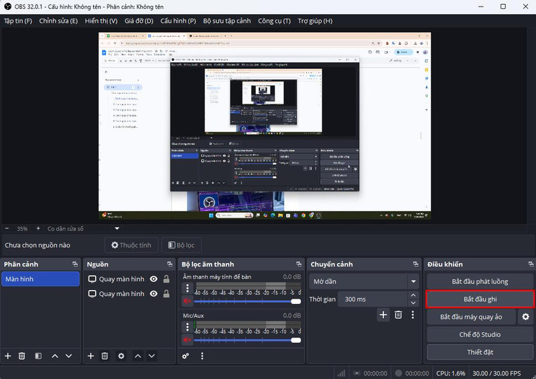Select the Màn hình scene

pos(40,279)
